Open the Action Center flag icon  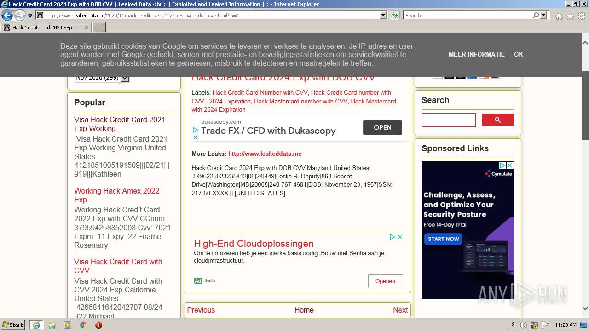(544, 325)
